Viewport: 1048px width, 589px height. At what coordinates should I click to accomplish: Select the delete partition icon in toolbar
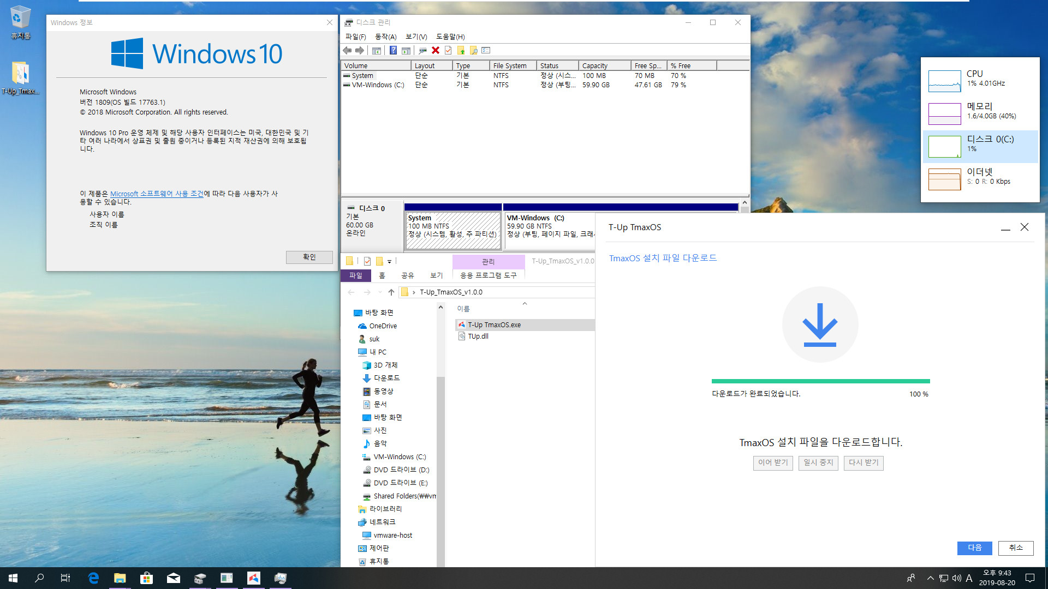point(437,50)
